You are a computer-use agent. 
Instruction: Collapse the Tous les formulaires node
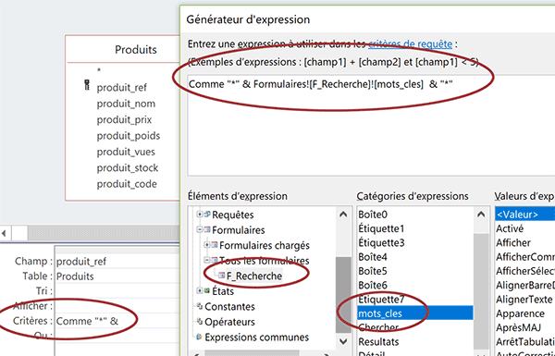tap(207, 261)
